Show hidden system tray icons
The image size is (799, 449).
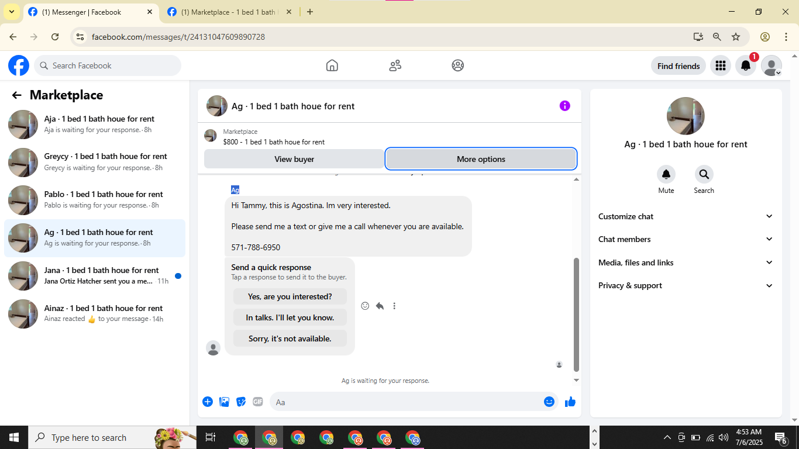point(667,437)
